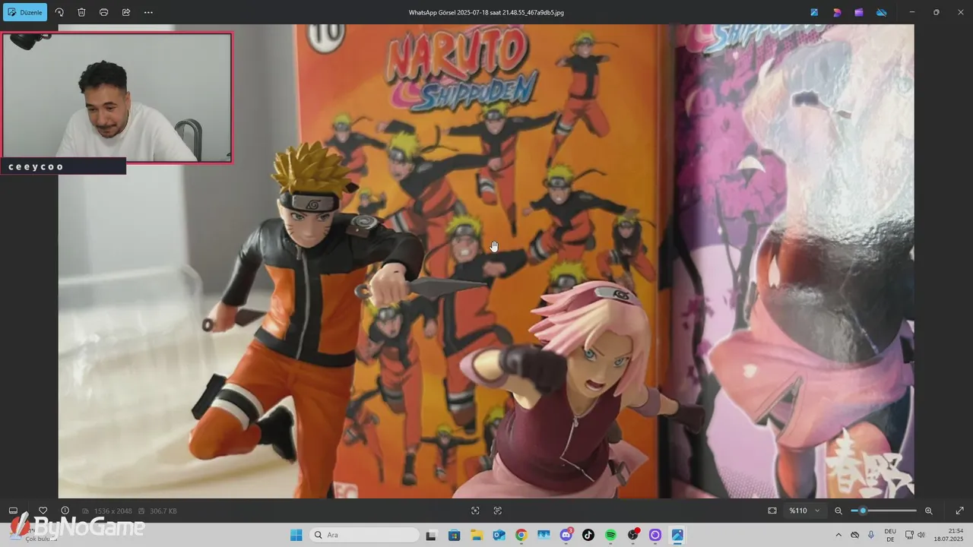973x547 pixels.
Task: Open the share icon in top toolbar
Action: point(126,12)
